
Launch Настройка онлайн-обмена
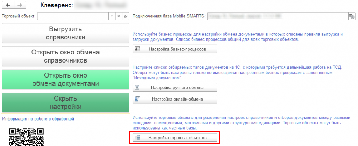(x=175, y=99)
